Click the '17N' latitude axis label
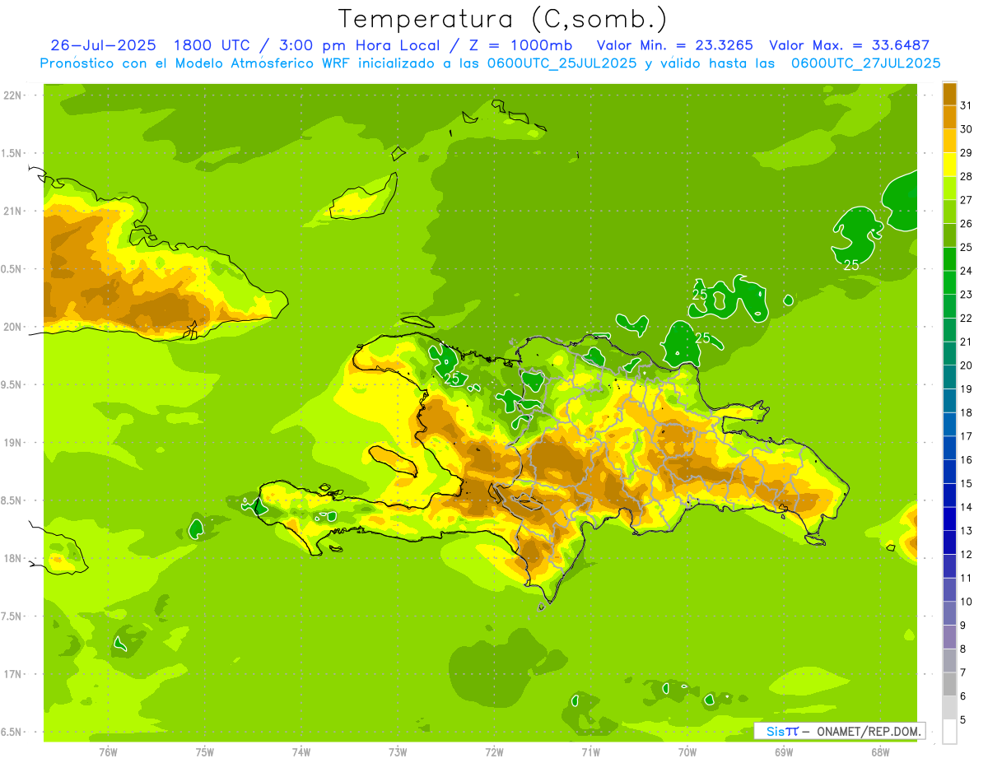Image resolution: width=988 pixels, height=763 pixels. [x=12, y=674]
